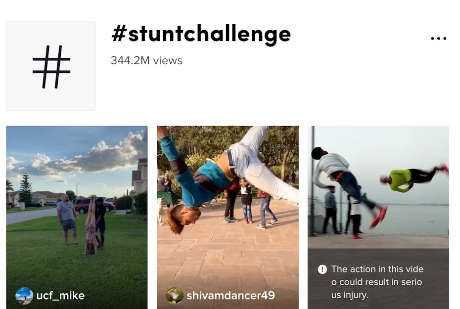Click the large hashtag symbol tile
This screenshot has width=460, height=309.
click(x=51, y=66)
